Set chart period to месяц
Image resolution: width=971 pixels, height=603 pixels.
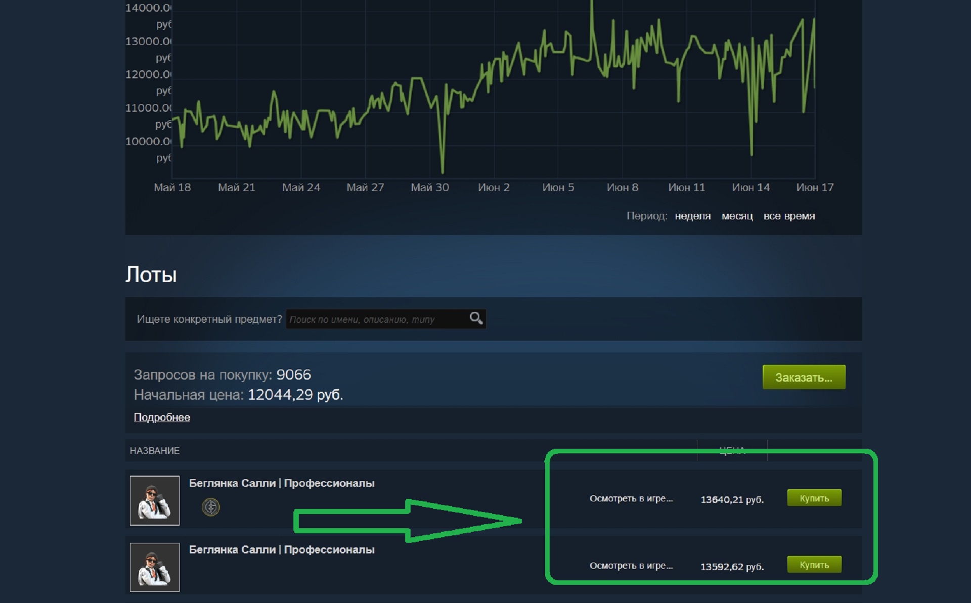(x=737, y=216)
